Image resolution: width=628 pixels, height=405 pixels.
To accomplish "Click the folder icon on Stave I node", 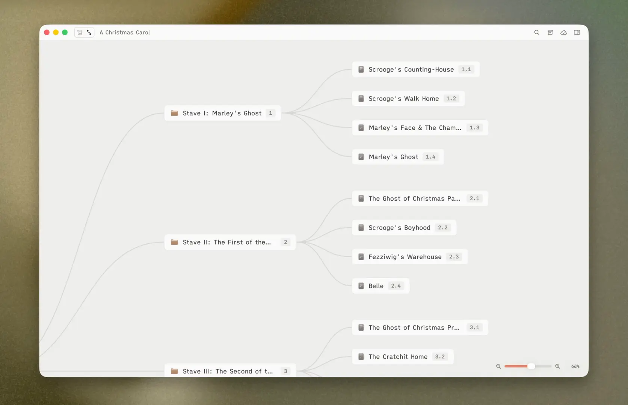I will click(174, 113).
